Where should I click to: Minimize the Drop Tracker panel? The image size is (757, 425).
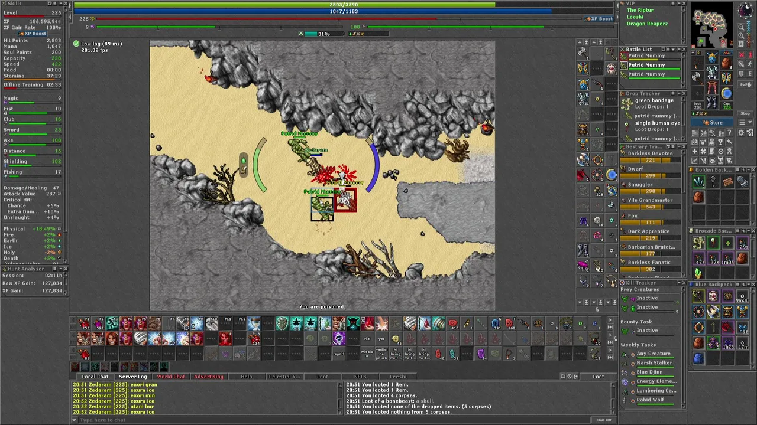(679, 93)
